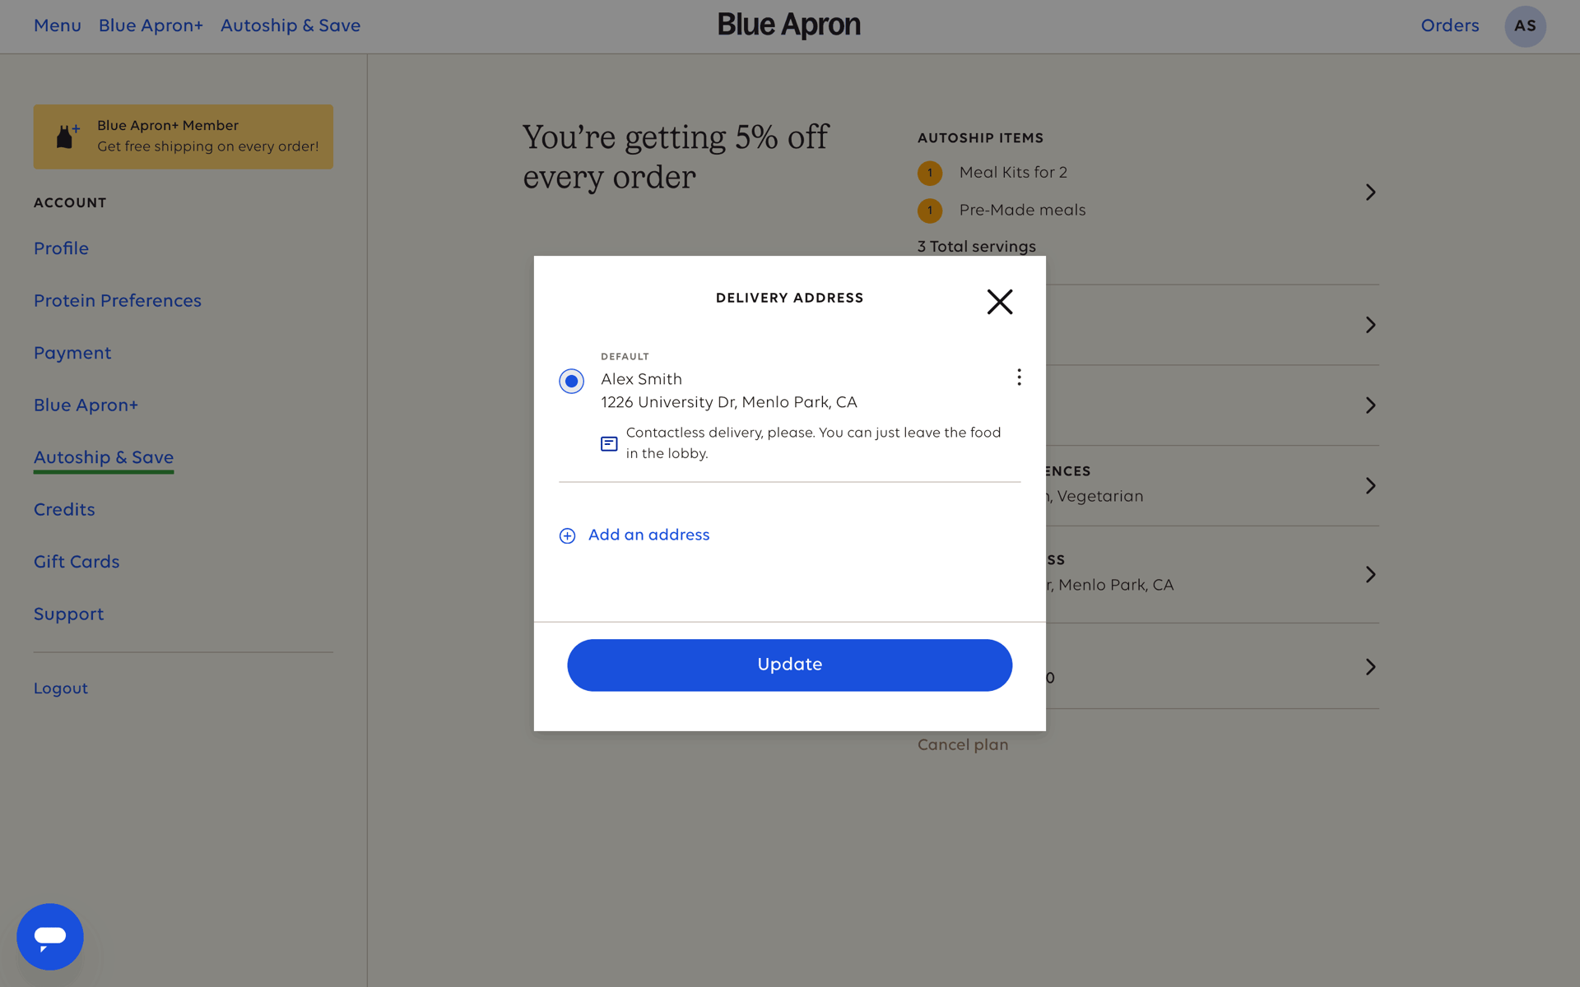The image size is (1580, 987).
Task: Click the Blue Apron+ Member banner
Action: (x=184, y=137)
